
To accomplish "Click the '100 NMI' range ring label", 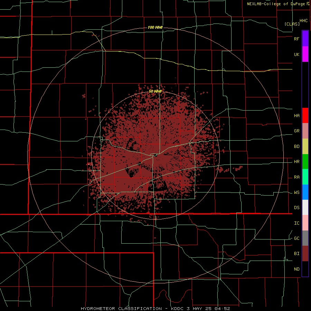I will [155, 27].
